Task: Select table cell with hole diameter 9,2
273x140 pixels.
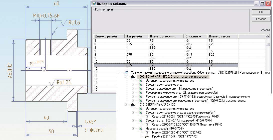Action: click(x=166, y=65)
